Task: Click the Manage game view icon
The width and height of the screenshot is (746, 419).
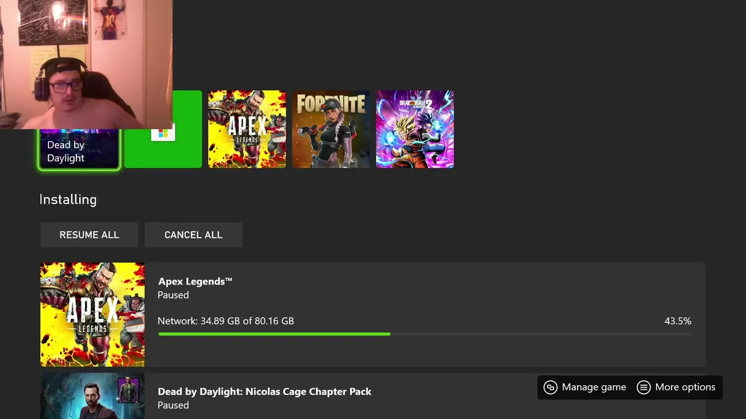Action: [x=551, y=387]
